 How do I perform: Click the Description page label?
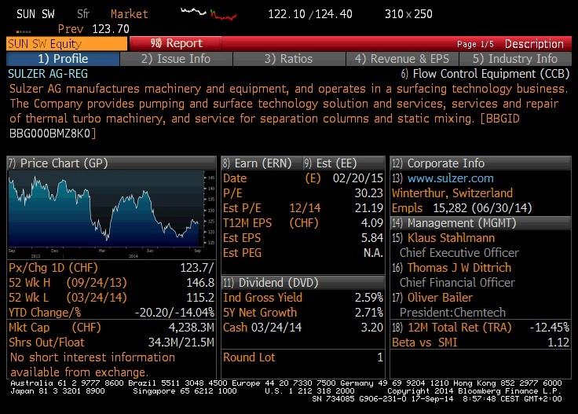point(534,44)
